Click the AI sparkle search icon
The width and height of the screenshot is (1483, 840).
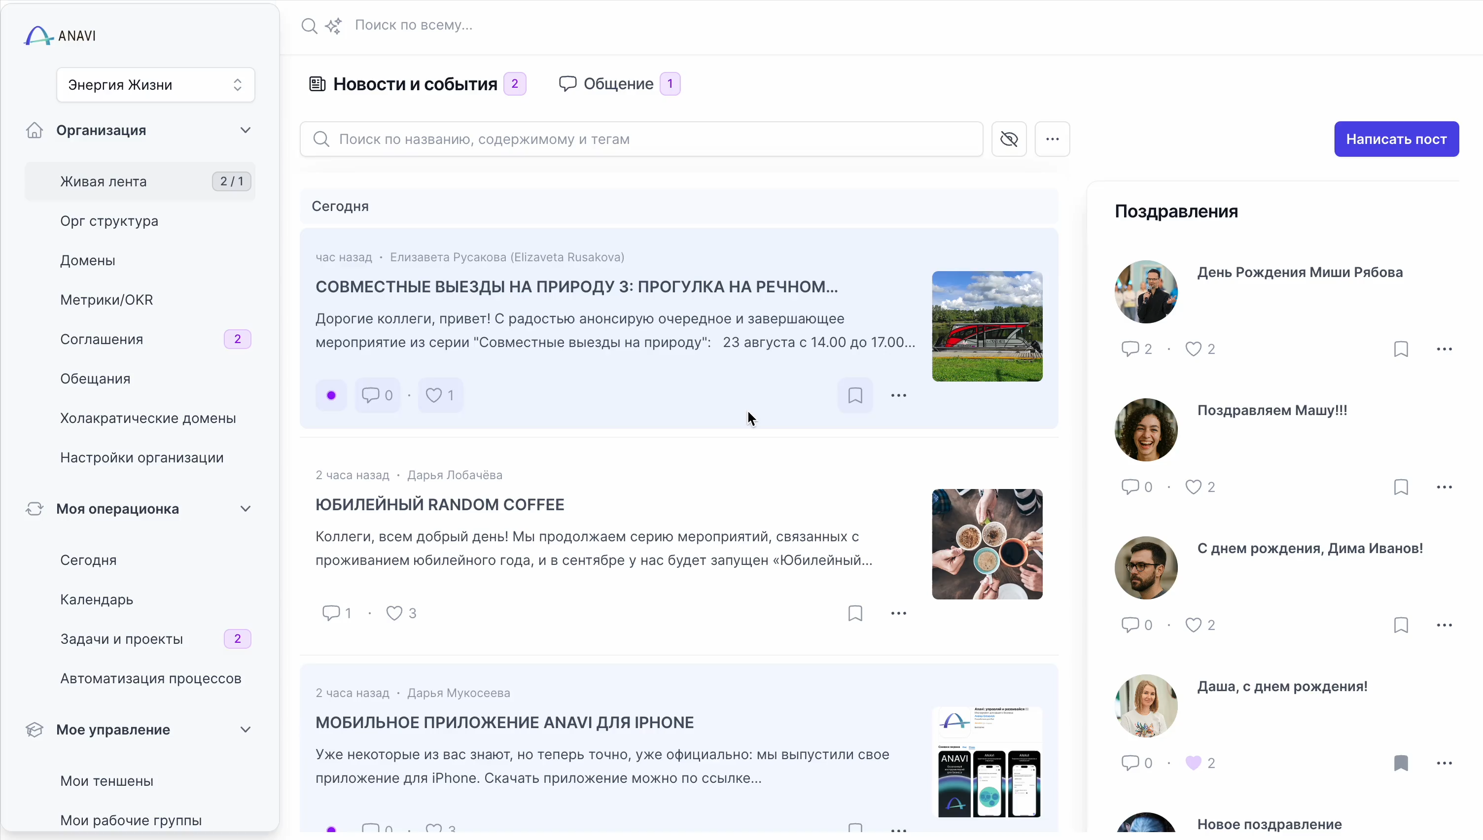click(x=333, y=26)
